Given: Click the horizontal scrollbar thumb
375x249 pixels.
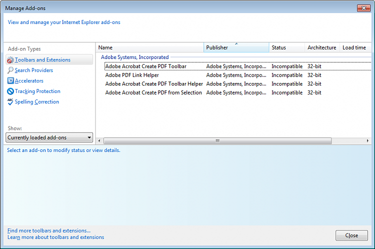Looking at the screenshot, I should pos(217,141).
